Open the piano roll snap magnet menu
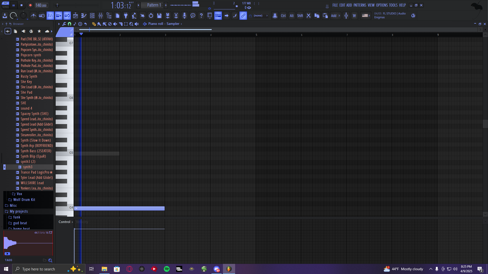The height and width of the screenshot is (274, 488). (x=69, y=24)
